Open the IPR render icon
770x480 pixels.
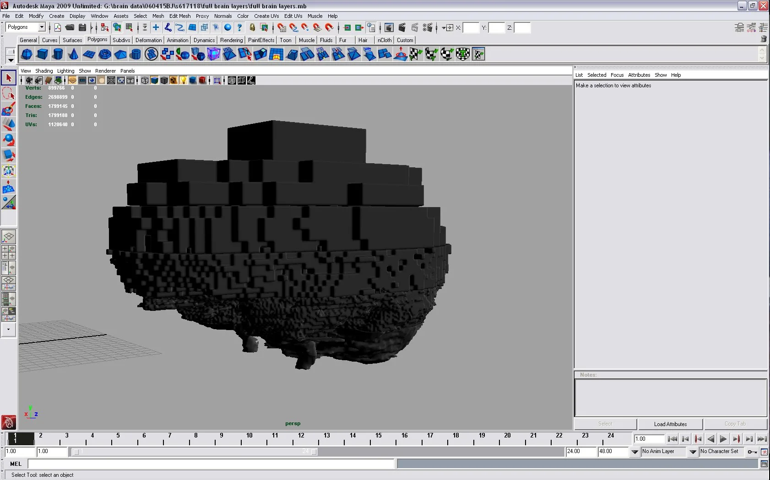[415, 28]
